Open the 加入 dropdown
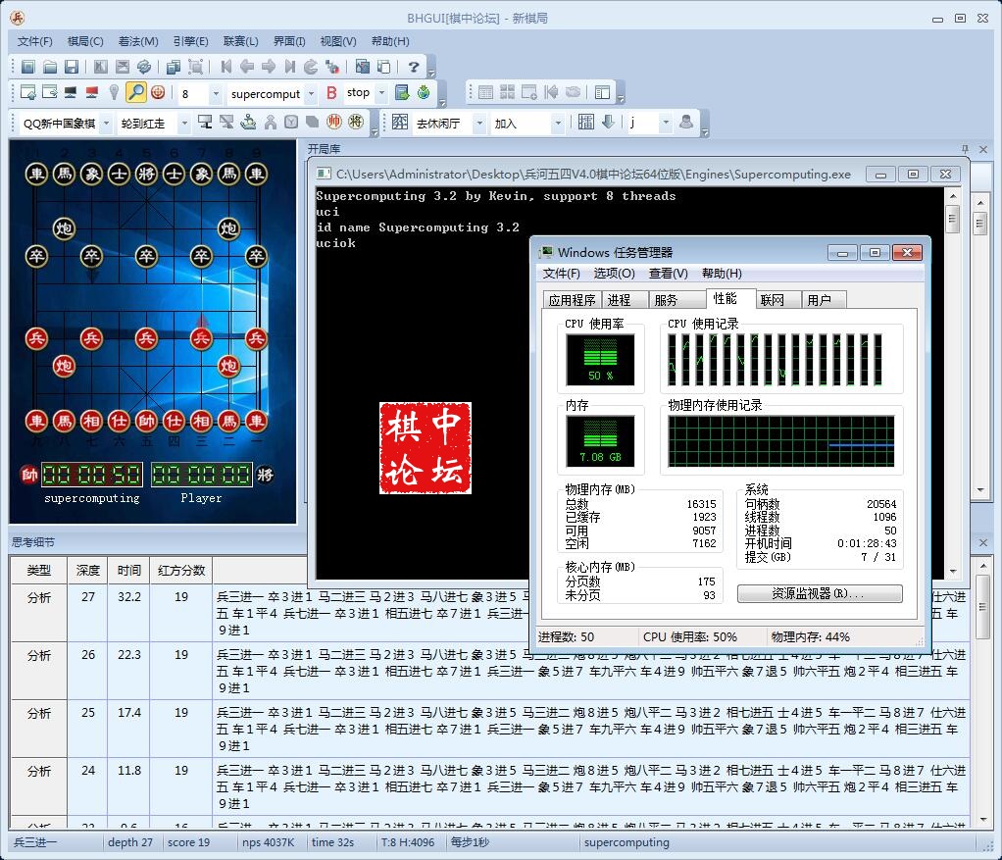 (557, 124)
